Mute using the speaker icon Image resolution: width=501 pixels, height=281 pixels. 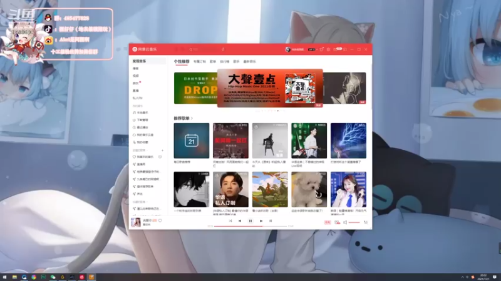pyautogui.click(x=345, y=222)
